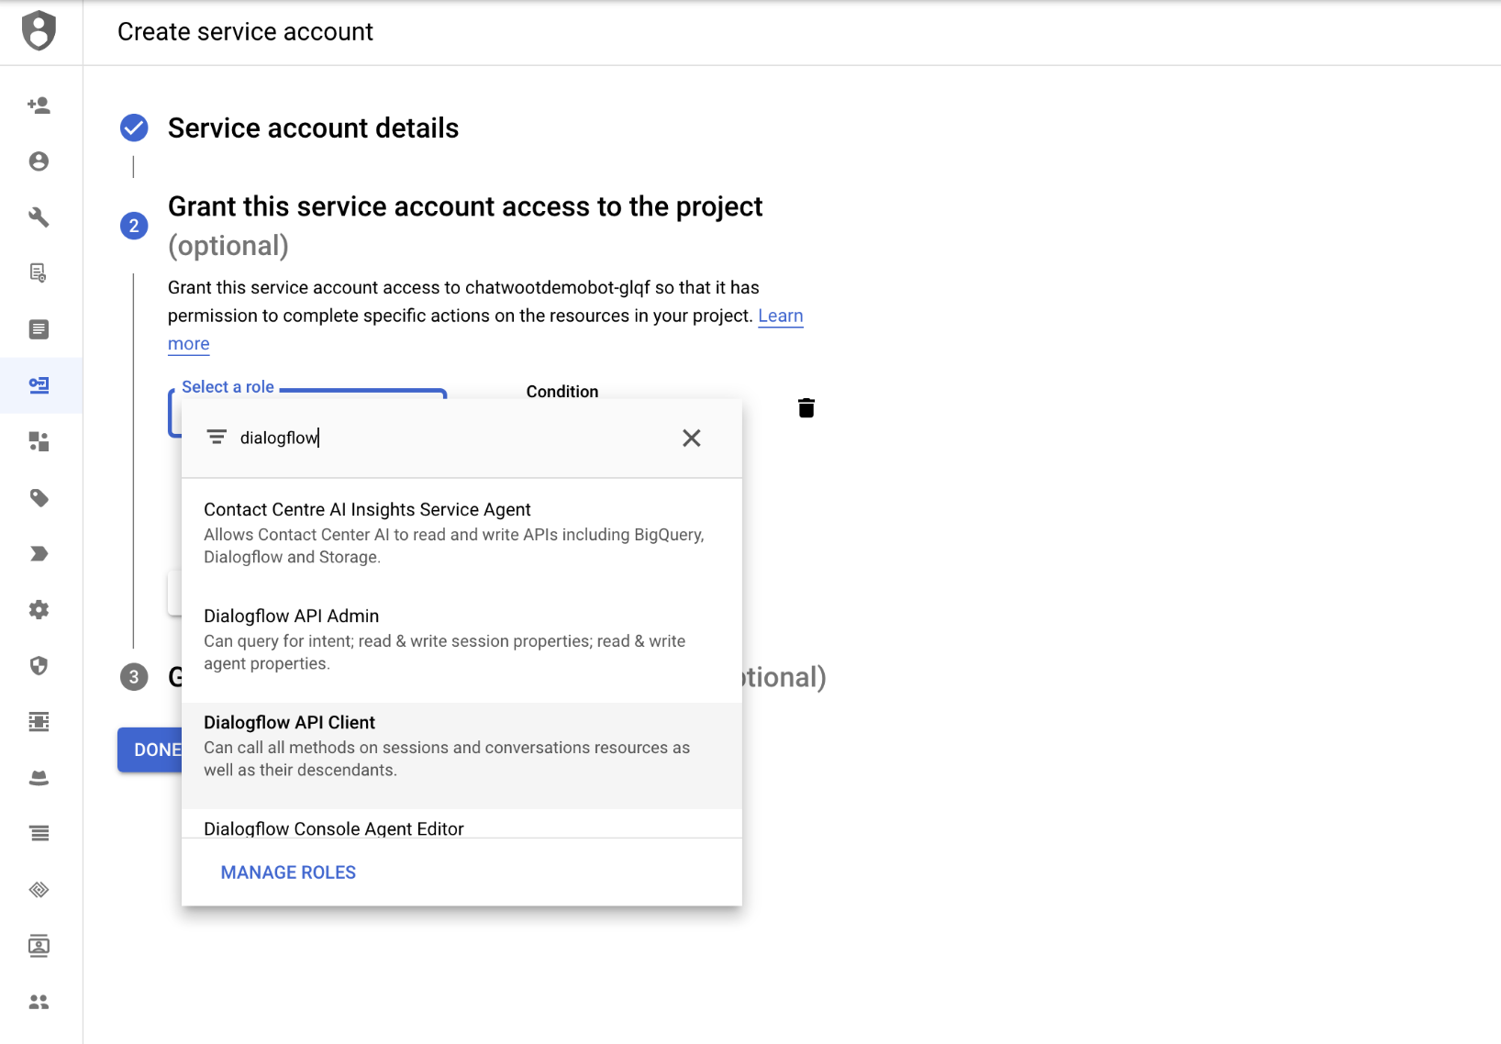The image size is (1501, 1044).
Task: Clear the dialogflow filter with the X
Action: [x=691, y=439]
